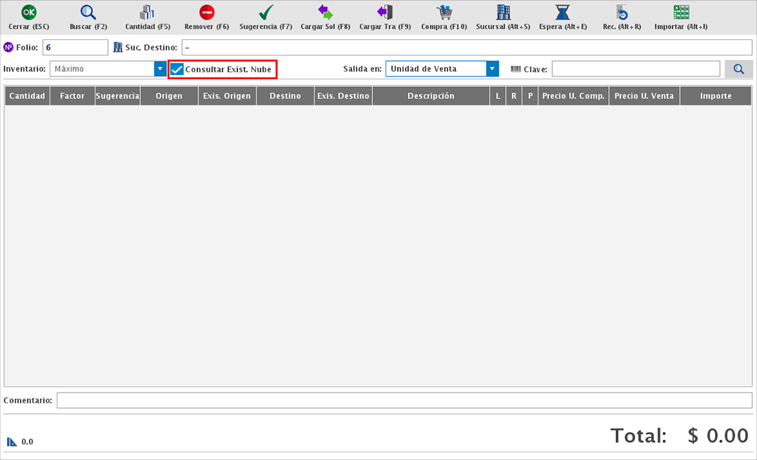Click the Suc. Destino field
The width and height of the screenshot is (757, 460).
tap(467, 47)
